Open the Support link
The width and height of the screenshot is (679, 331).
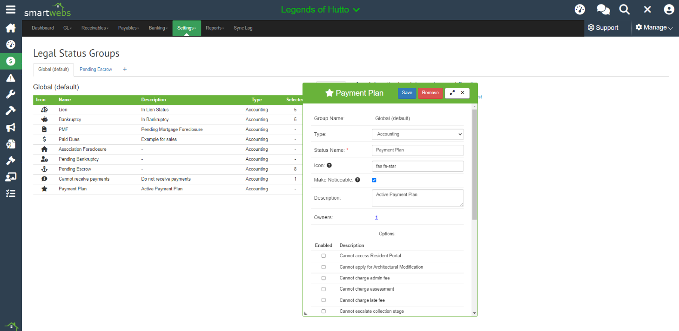[x=603, y=28]
